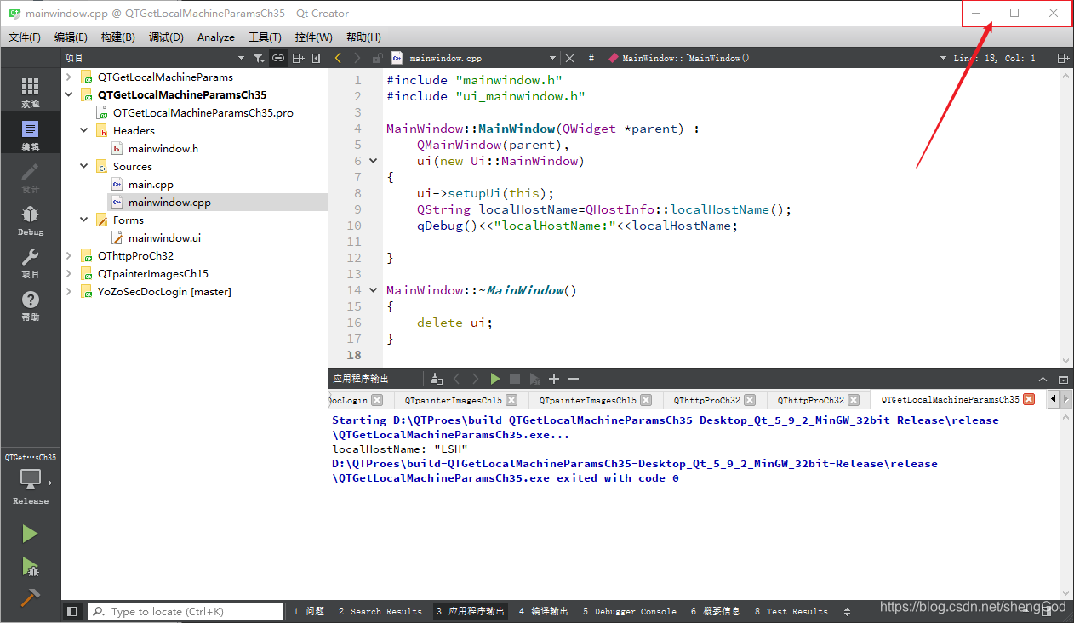Open the 文件(F) menu
1074x623 pixels.
click(25, 37)
